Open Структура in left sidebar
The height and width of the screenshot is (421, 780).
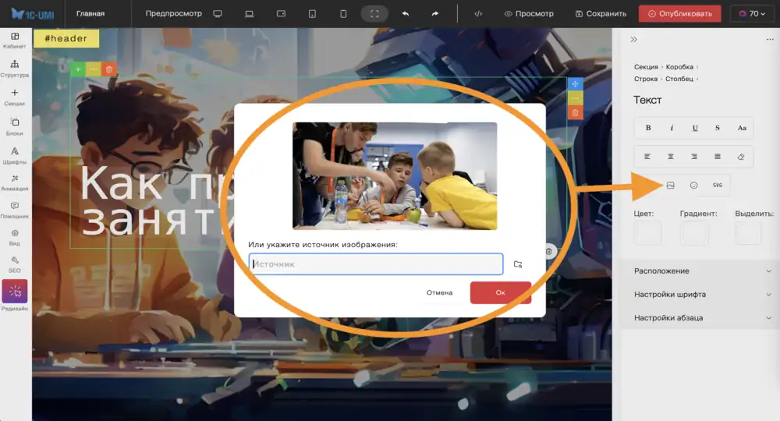click(x=15, y=69)
